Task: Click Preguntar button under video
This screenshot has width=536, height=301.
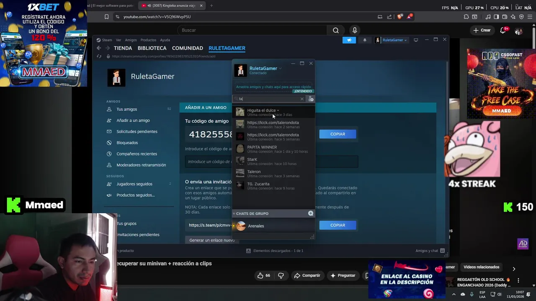Action: point(343,275)
